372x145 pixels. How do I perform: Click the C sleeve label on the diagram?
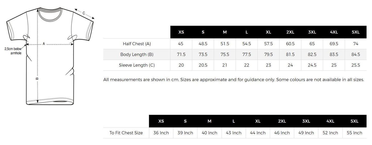tap(84, 13)
